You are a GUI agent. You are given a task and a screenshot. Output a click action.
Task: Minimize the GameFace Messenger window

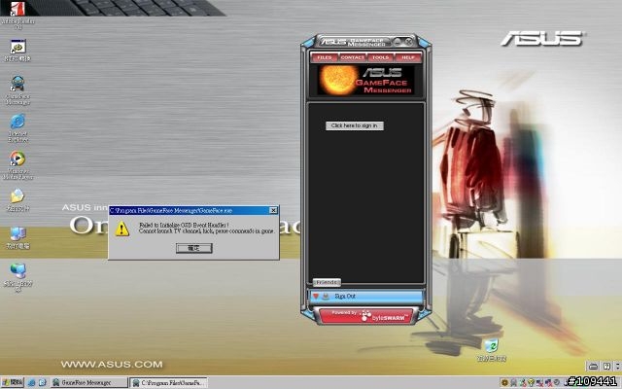click(x=397, y=41)
